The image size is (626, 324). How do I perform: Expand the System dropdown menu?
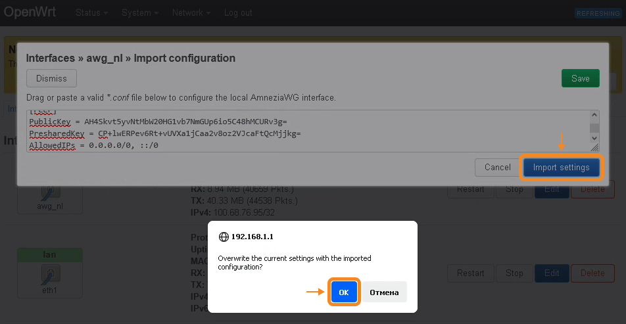tap(139, 13)
